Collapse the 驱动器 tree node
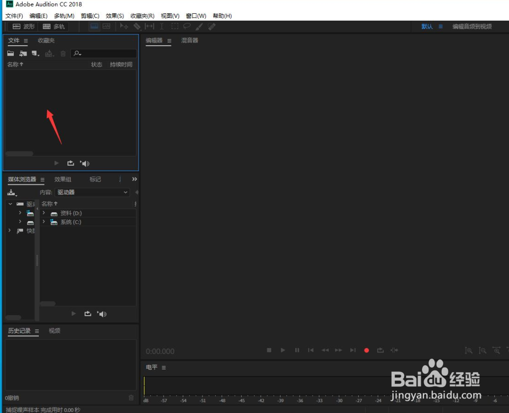The height and width of the screenshot is (413, 509). pos(10,204)
